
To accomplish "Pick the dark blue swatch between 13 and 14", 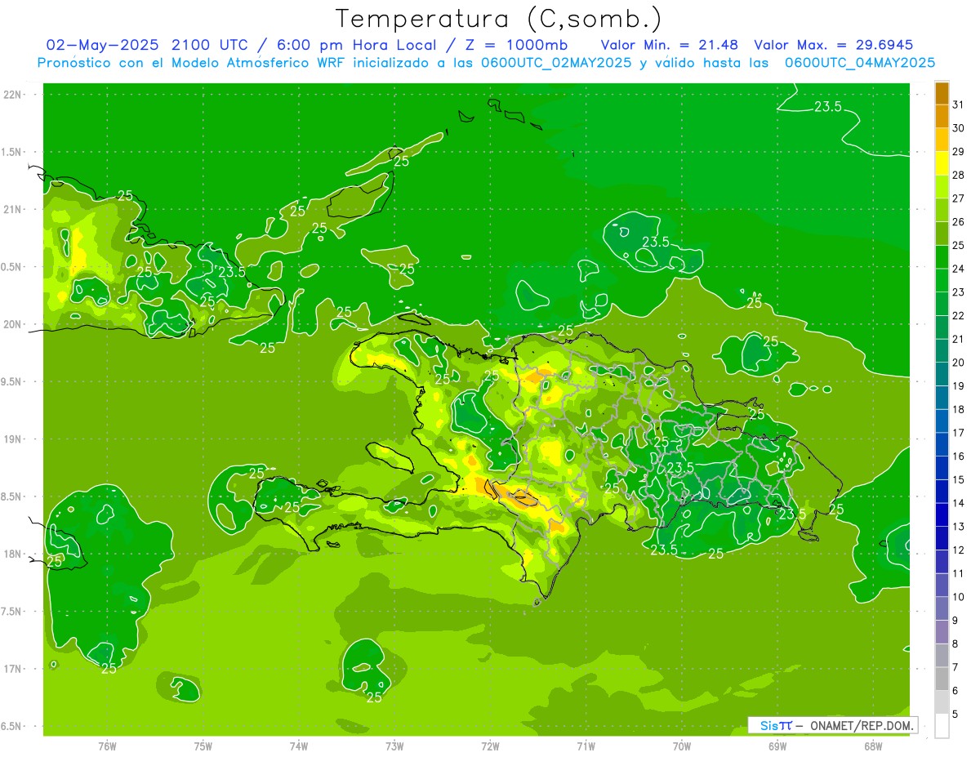I will pos(942,514).
